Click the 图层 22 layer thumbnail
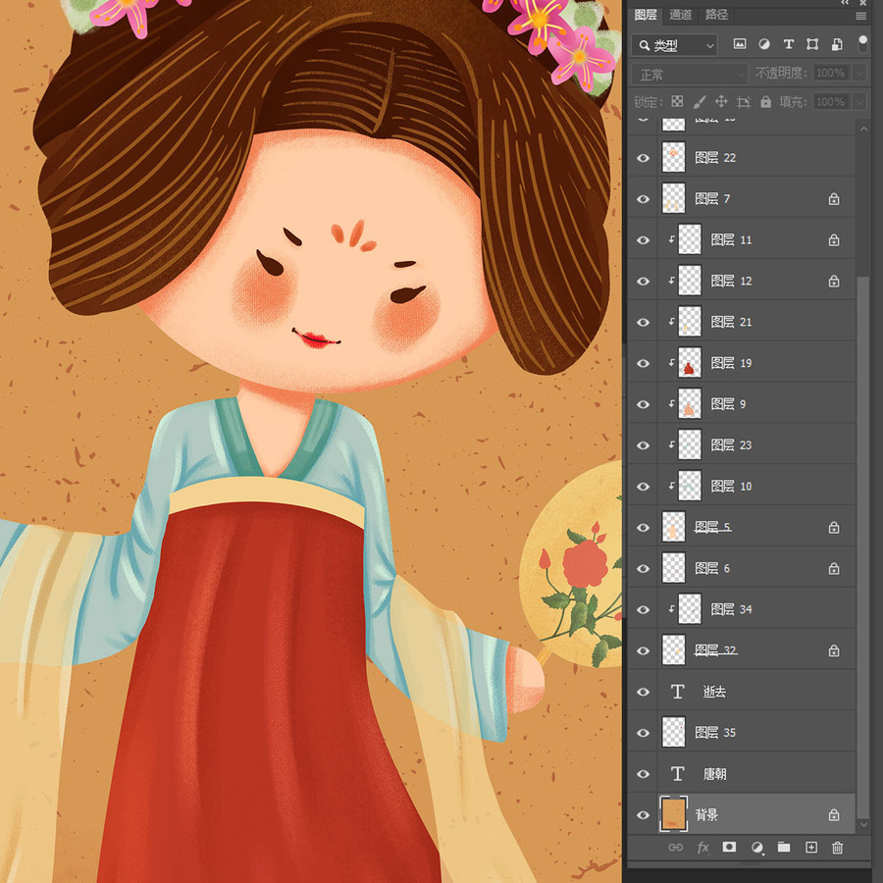This screenshot has height=883, width=883. pos(673,157)
